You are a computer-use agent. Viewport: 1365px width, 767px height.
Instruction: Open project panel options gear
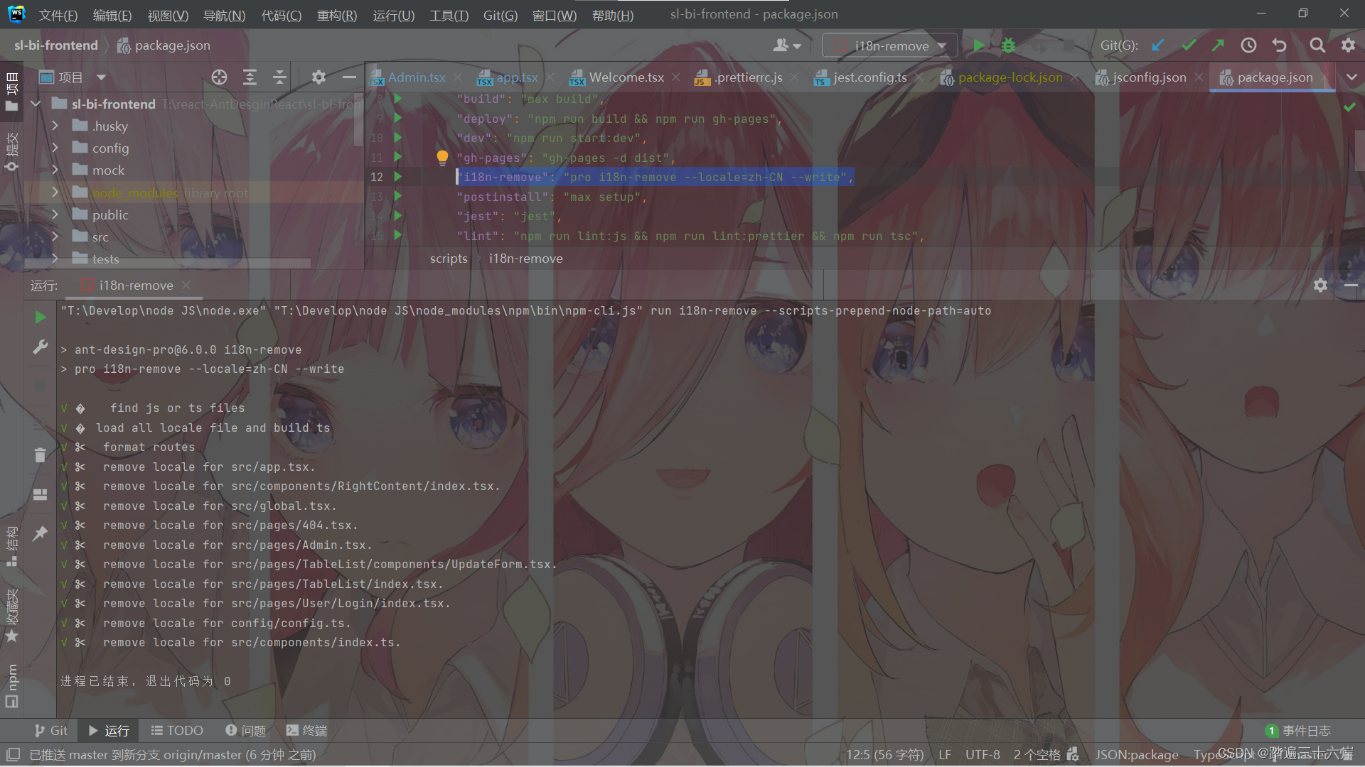click(x=318, y=77)
